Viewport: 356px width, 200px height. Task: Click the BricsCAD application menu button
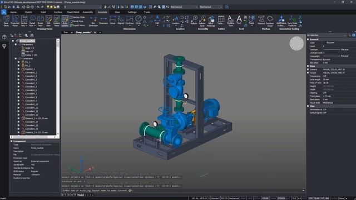coord(4,12)
